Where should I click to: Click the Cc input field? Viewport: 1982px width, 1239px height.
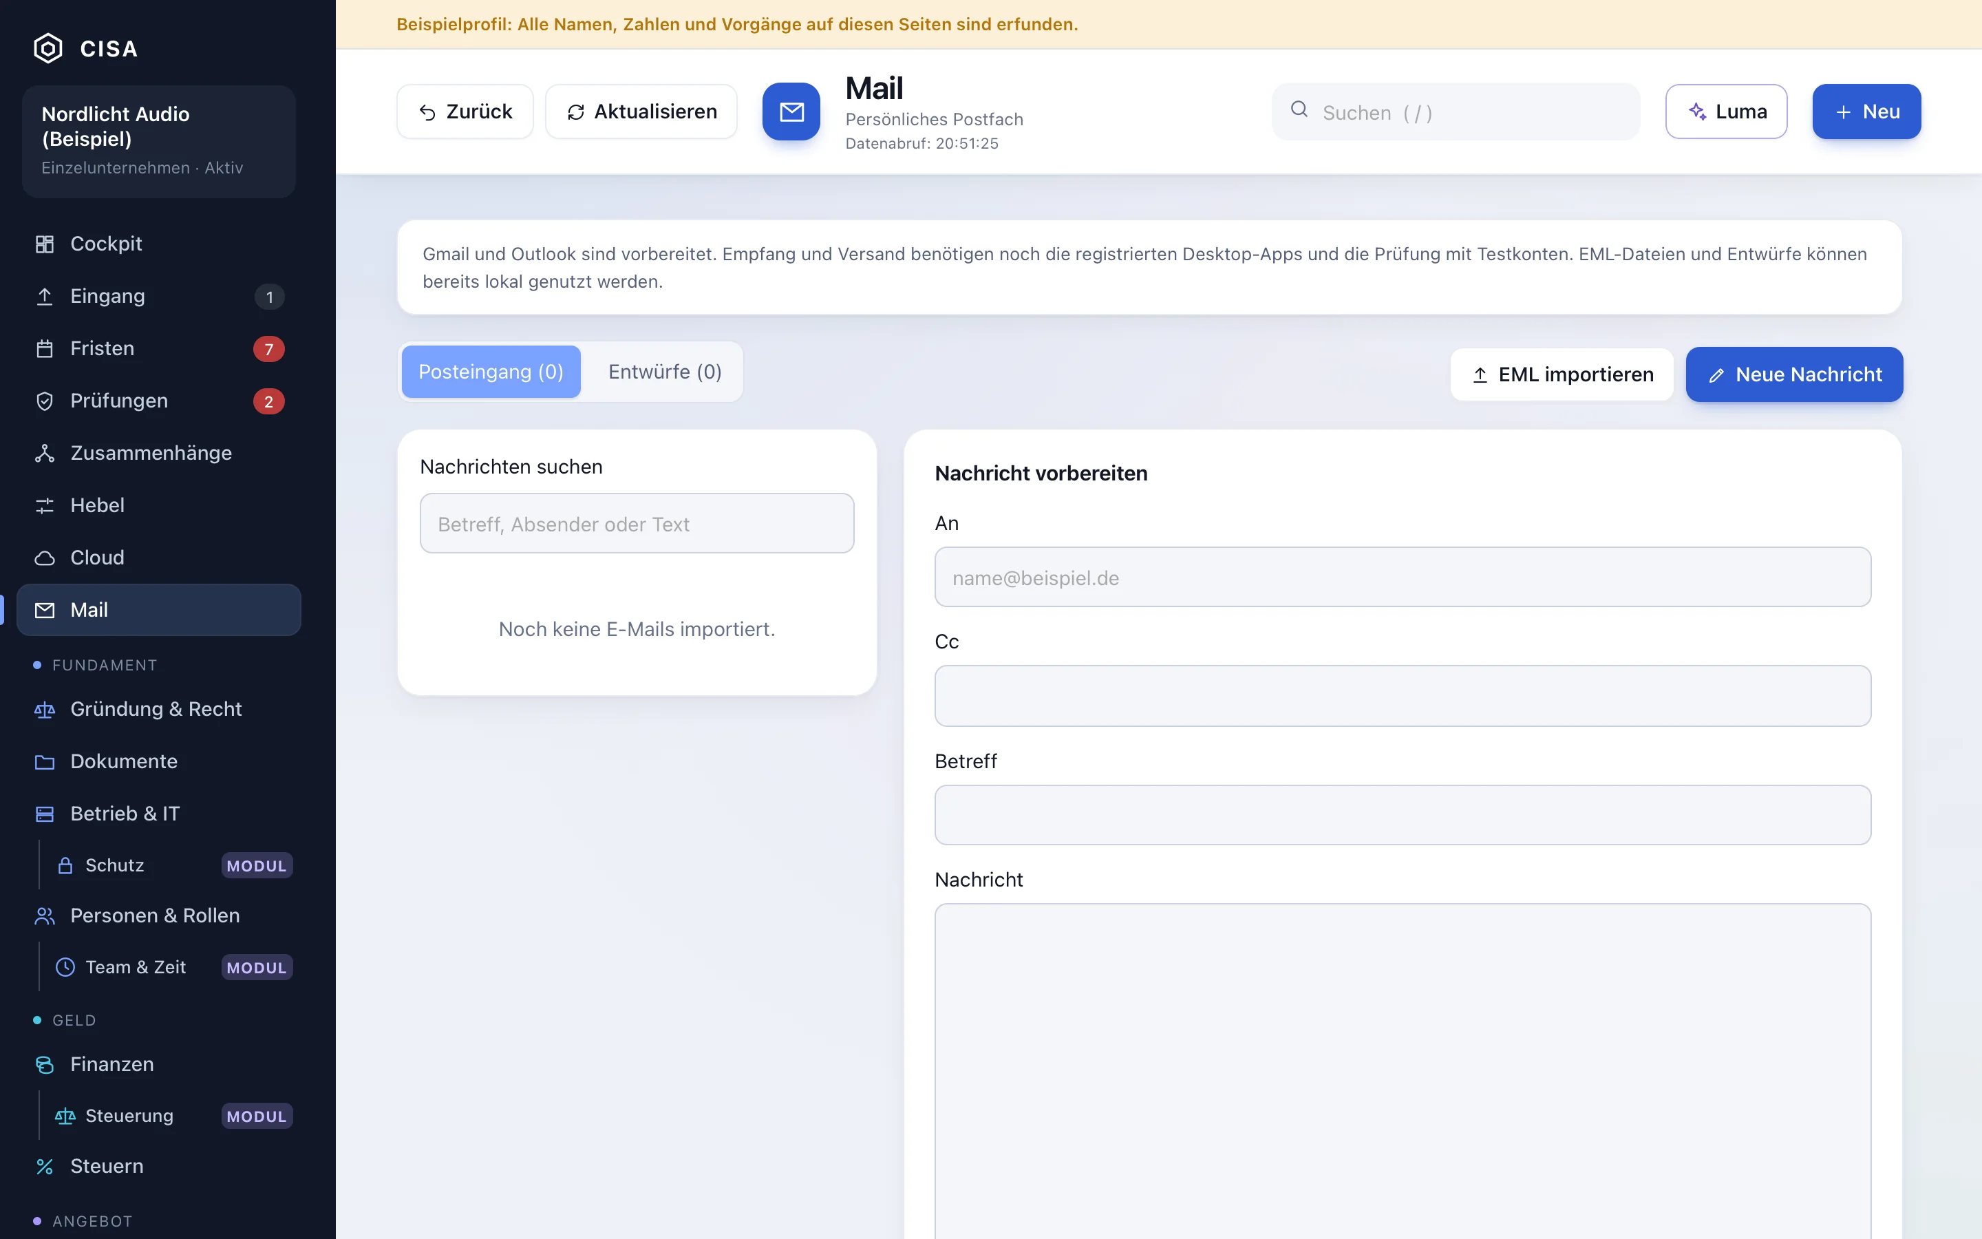[1402, 696]
